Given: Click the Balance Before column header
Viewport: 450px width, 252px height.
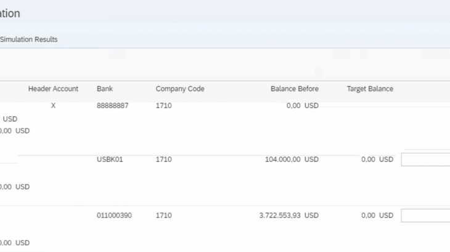Looking at the screenshot, I should coord(294,89).
